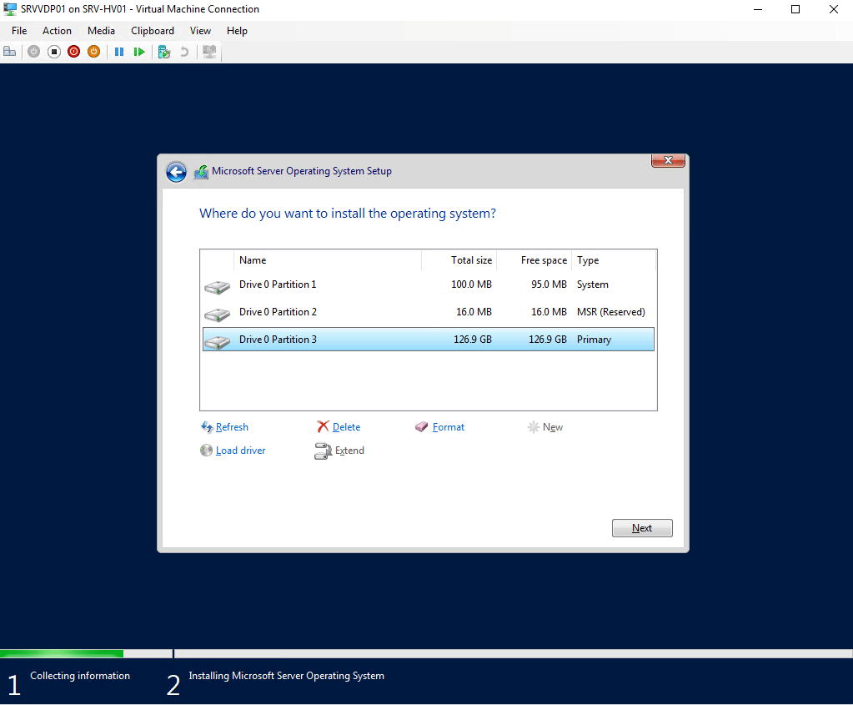Click the Load driver link
The width and height of the screenshot is (853, 705).
(x=240, y=451)
